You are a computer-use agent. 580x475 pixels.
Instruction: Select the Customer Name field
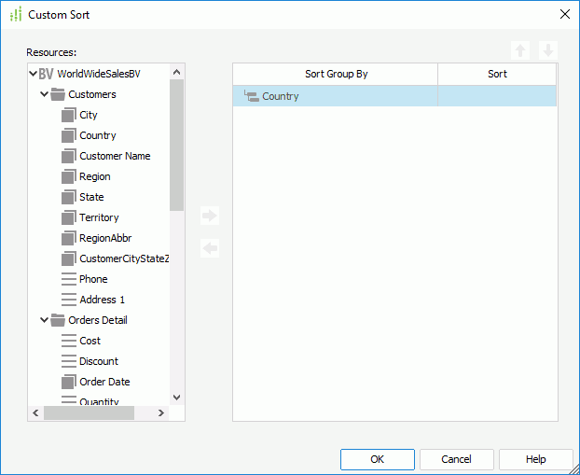[x=115, y=156]
